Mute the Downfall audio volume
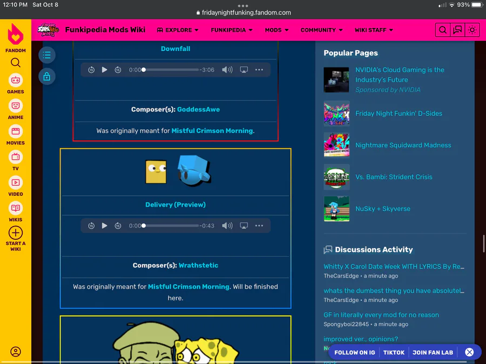The height and width of the screenshot is (364, 486). (227, 70)
